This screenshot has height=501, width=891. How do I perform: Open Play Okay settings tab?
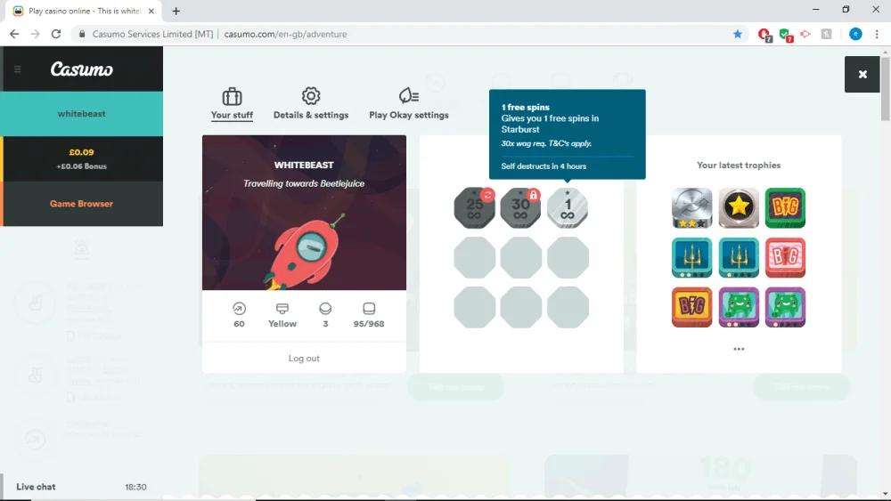click(x=409, y=104)
